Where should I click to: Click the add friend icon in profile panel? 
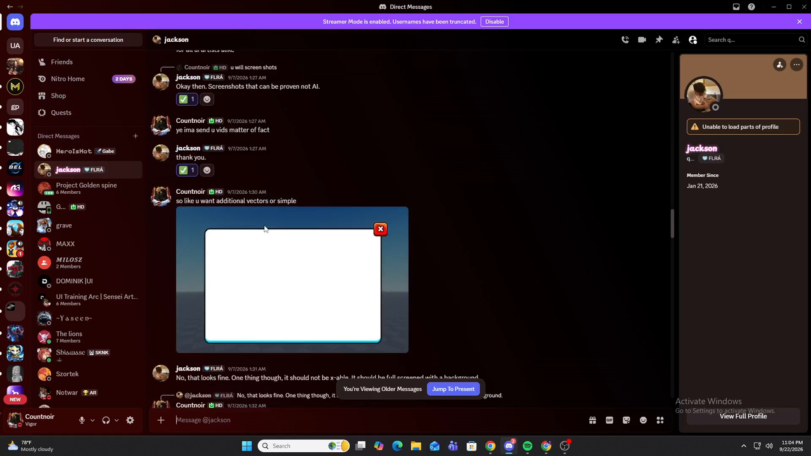coord(780,65)
